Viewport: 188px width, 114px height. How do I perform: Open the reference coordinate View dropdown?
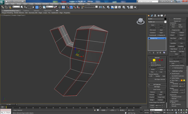(50, 7)
